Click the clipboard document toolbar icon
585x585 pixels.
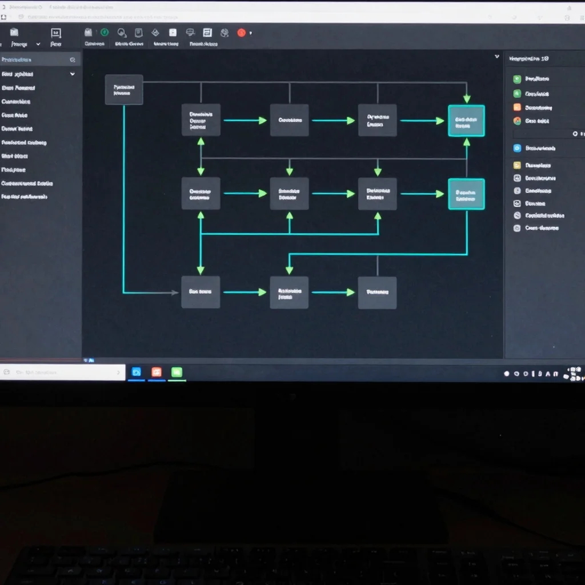(x=138, y=33)
